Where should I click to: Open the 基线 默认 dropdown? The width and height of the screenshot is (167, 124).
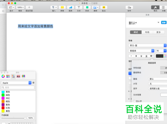(x=158, y=79)
